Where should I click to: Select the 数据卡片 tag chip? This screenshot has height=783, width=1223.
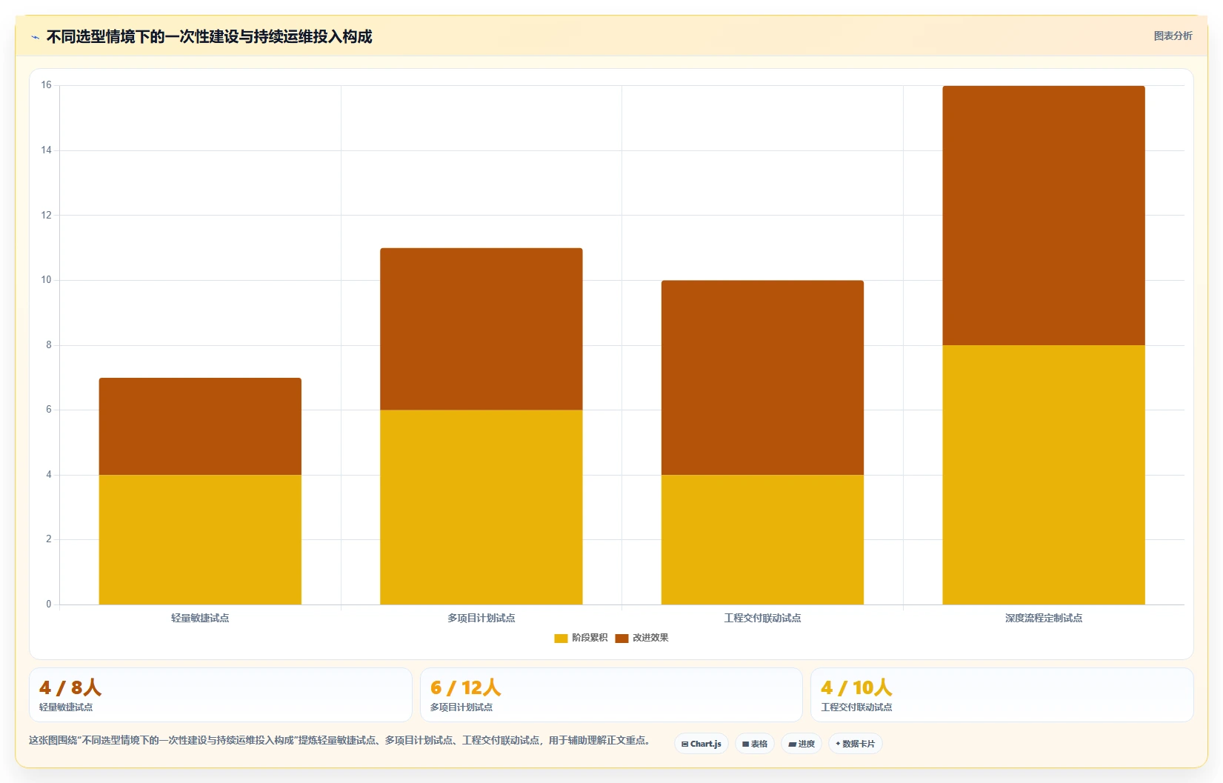coord(855,744)
